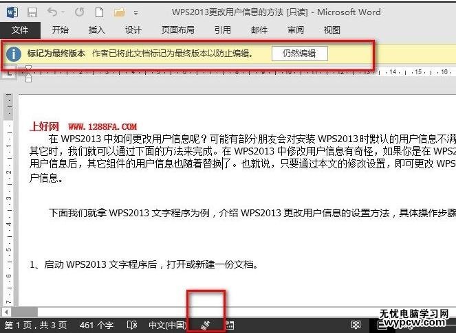
Task: Click the left indent marker on ruler
Action: point(28,78)
